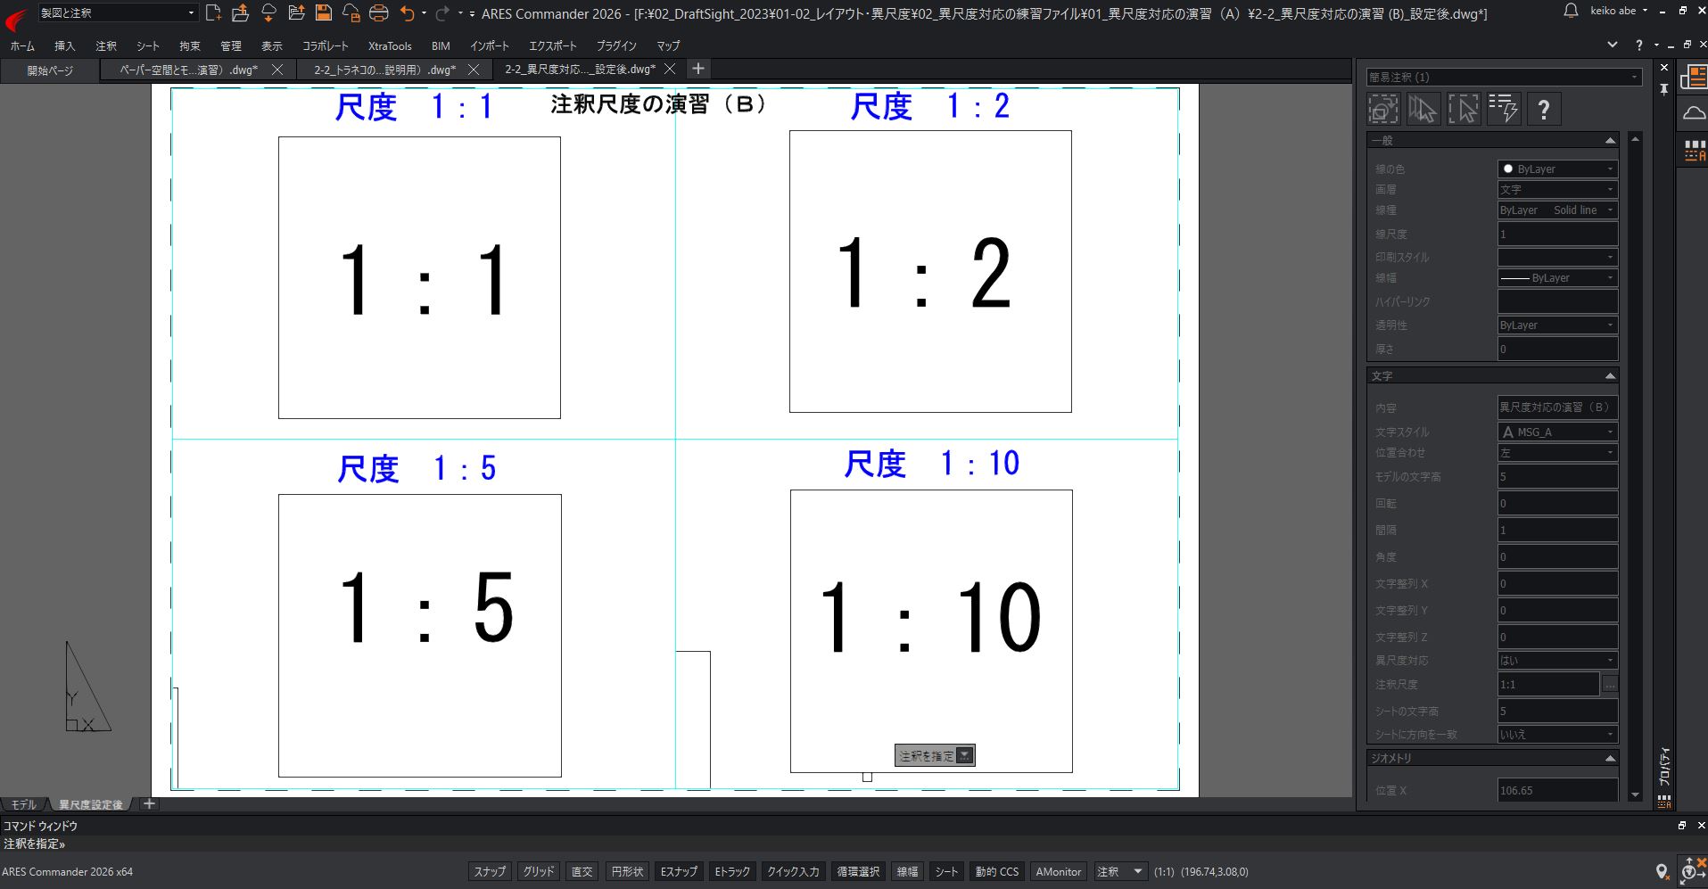Toggle 直交 (Ortho) mode in status bar
This screenshot has width=1708, height=889.
point(582,871)
